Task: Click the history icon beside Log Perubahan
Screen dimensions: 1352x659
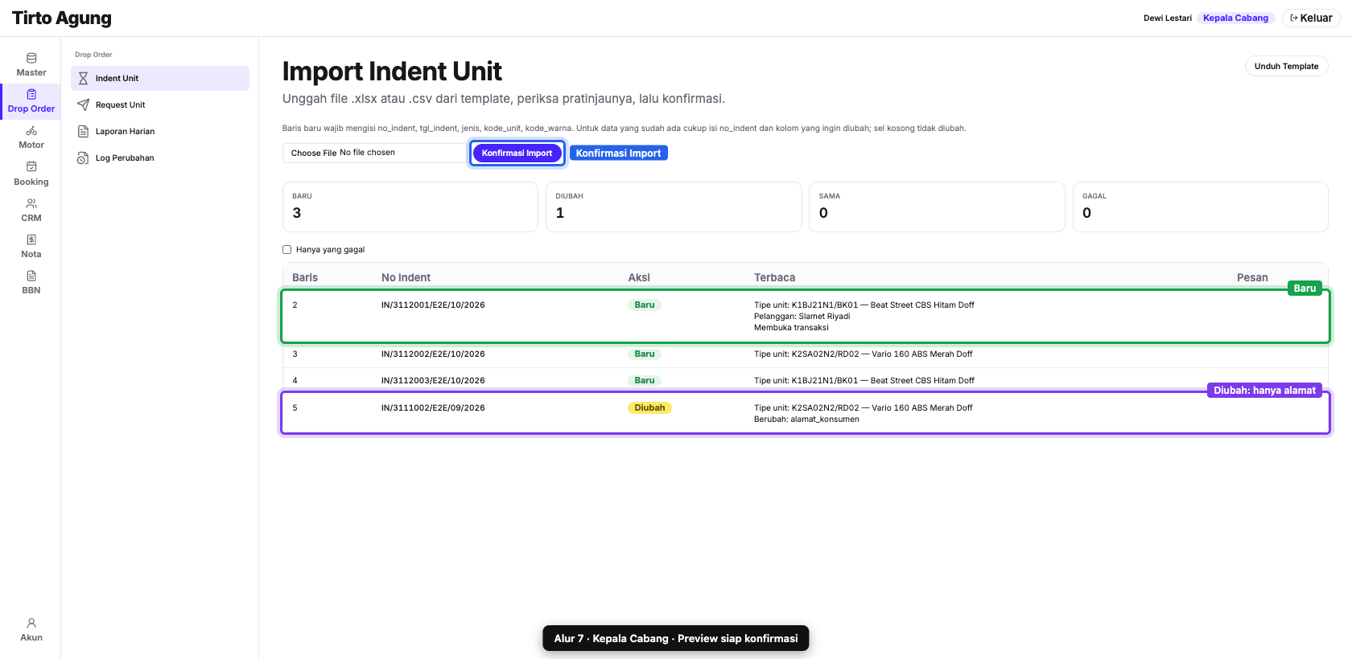Action: (x=83, y=158)
